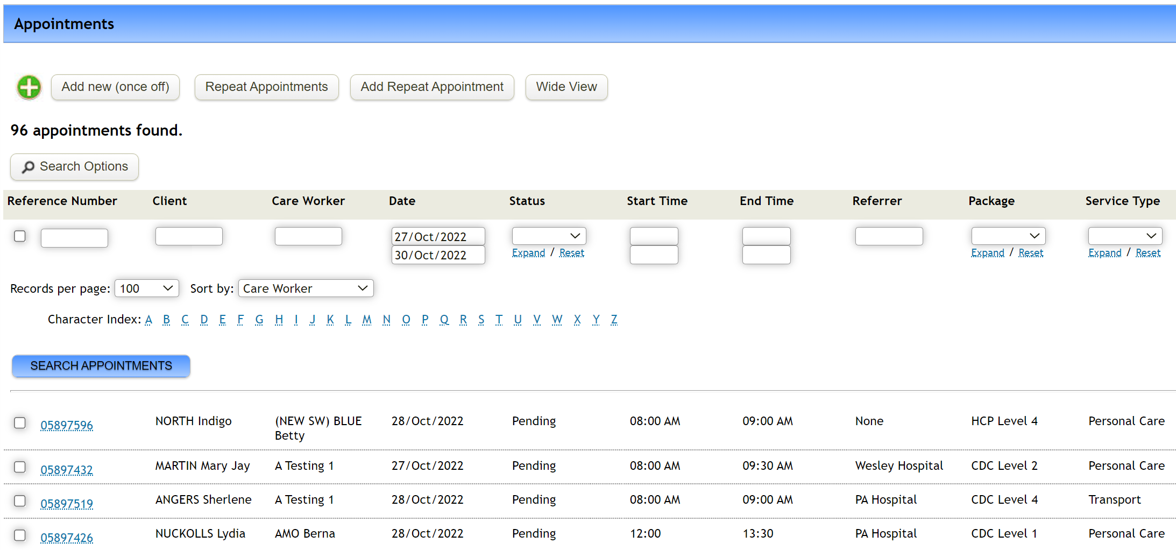The width and height of the screenshot is (1176, 550).
Task: Open the Package filter dropdown
Action: 1008,236
